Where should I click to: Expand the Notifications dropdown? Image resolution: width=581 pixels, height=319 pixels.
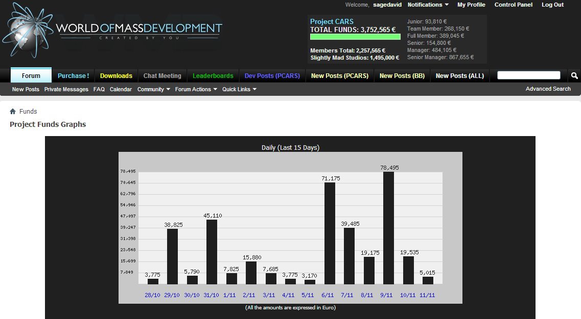428,5
